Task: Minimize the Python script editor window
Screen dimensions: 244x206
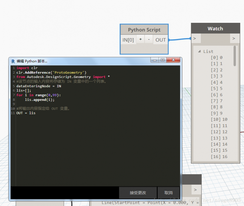Action: 155,60
